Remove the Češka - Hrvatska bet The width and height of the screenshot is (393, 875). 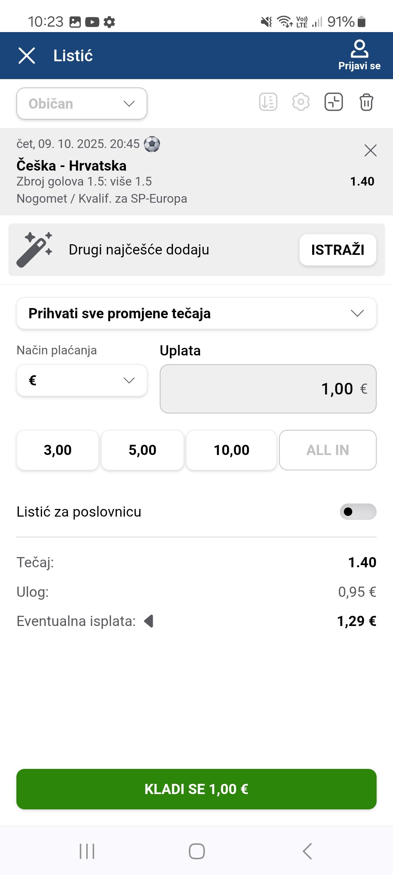(x=370, y=150)
